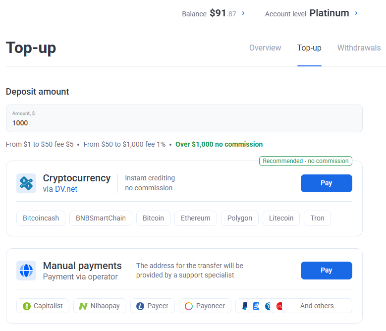Select the Top-up tab
This screenshot has width=386, height=331.
tap(309, 48)
